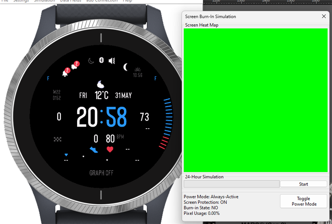Image resolution: width=332 pixels, height=224 pixels.
Task: Open the Settings menu
Action: 21,1
